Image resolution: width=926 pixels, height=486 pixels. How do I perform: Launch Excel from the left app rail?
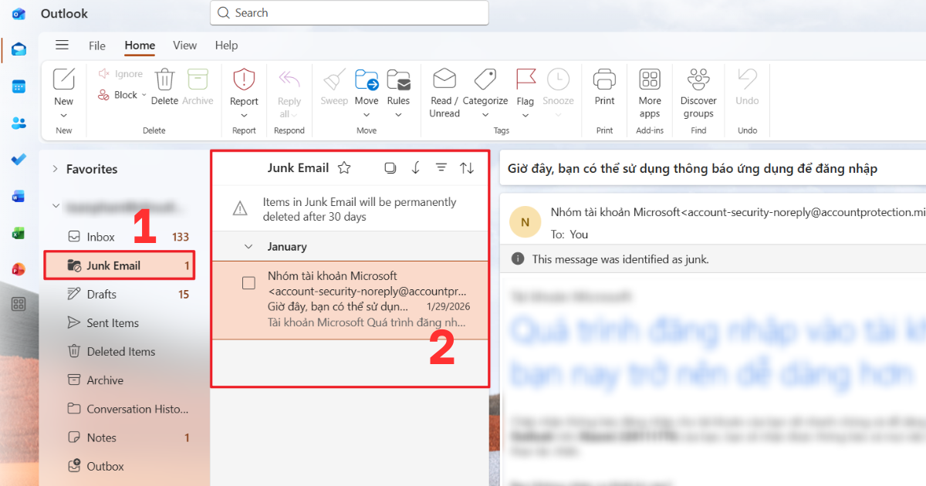[18, 232]
